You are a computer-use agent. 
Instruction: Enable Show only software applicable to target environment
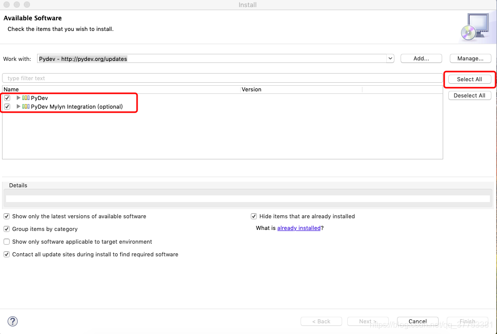click(7, 242)
